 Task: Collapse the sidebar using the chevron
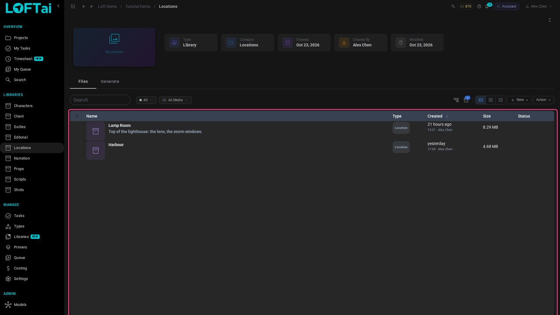[58, 6]
